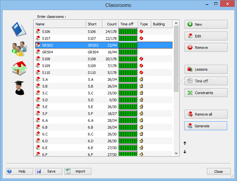Click the red type icon of row S106
The height and width of the screenshot is (181, 237).
click(141, 31)
